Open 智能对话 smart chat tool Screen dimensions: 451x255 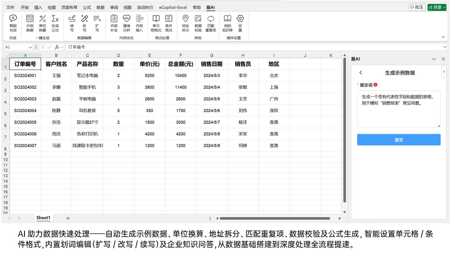click(13, 23)
